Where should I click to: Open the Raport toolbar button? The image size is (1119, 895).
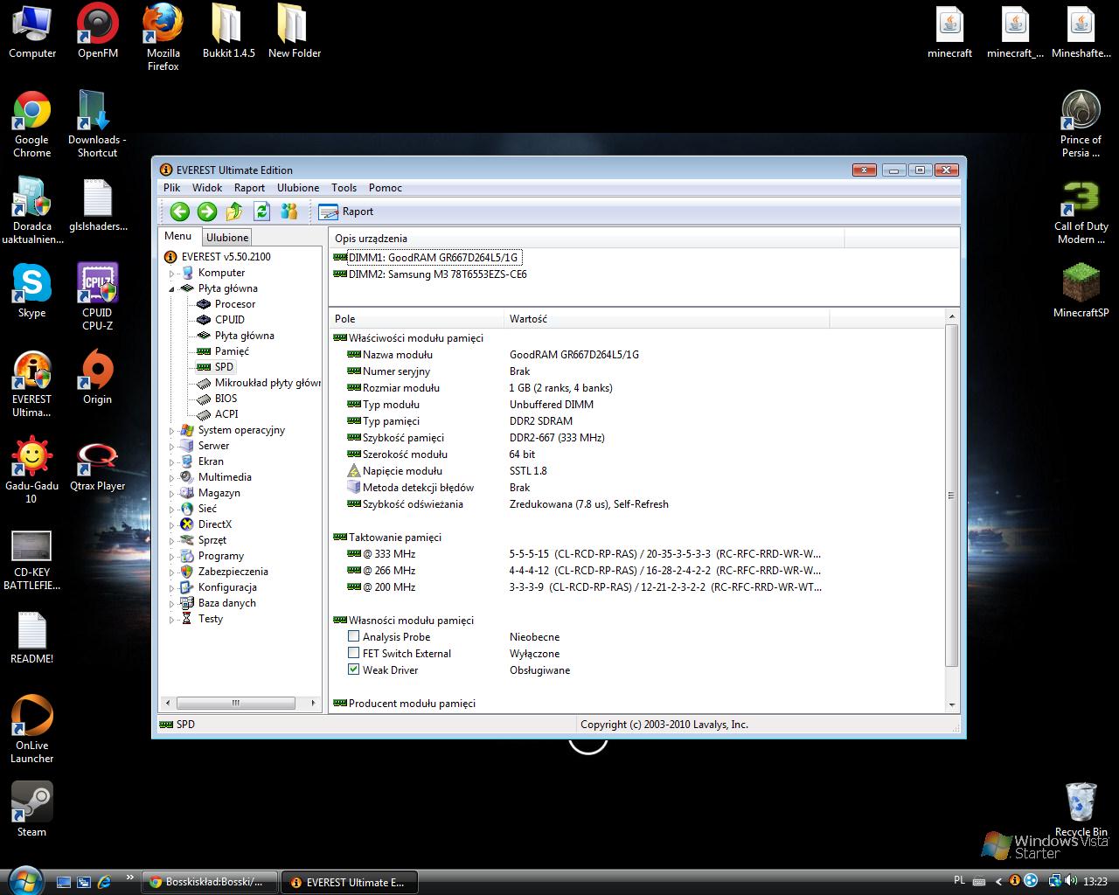tap(346, 212)
